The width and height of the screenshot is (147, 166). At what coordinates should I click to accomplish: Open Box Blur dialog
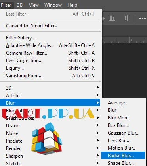point(123,125)
